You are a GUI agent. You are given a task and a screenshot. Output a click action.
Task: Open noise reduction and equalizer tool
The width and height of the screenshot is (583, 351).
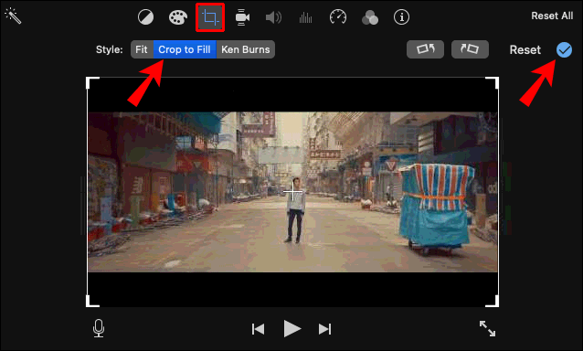[305, 17]
